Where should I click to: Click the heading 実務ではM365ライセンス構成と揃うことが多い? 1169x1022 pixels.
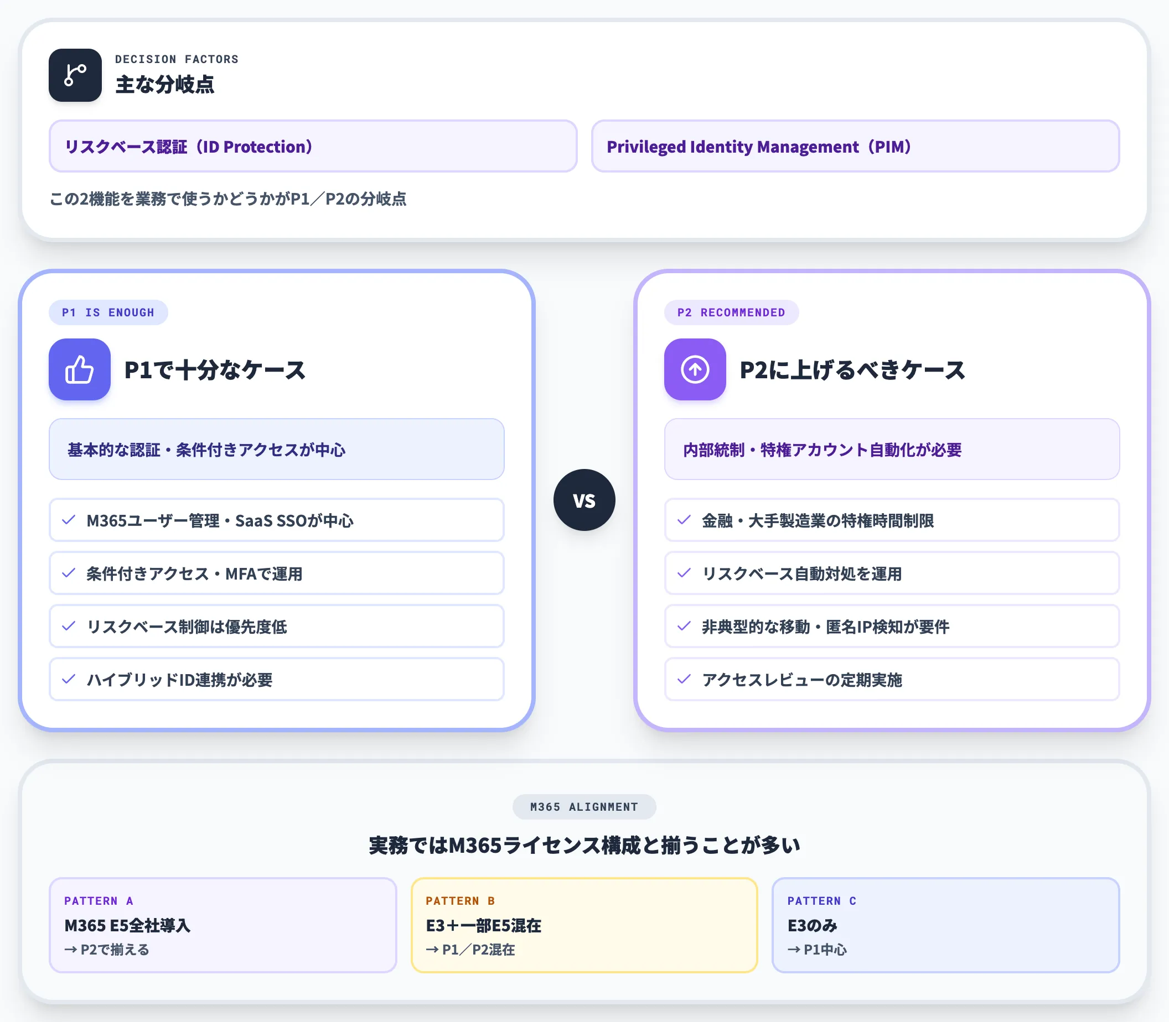pyautogui.click(x=584, y=845)
